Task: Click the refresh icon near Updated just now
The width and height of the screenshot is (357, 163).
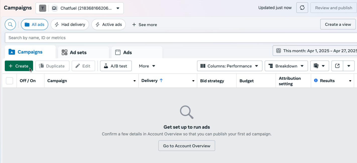Action: [x=302, y=8]
